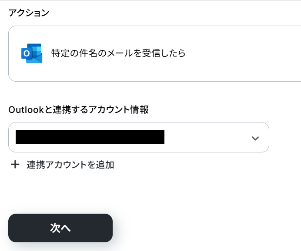Select the 特定の件名のメールを受信したら action text
301x251 pixels.
118,53
